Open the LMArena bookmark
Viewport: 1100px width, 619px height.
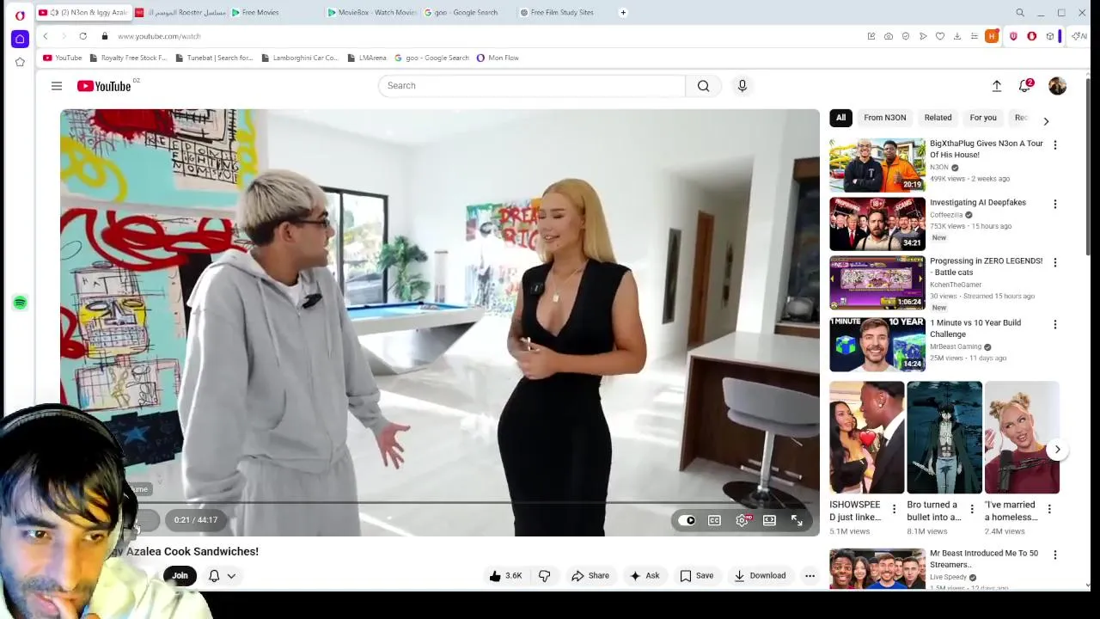point(367,58)
